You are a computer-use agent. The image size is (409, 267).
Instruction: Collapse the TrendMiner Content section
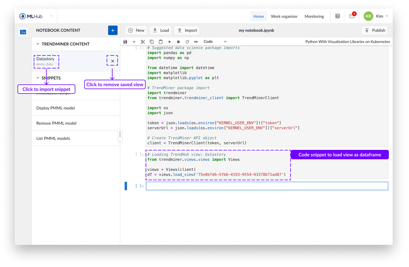pos(38,44)
